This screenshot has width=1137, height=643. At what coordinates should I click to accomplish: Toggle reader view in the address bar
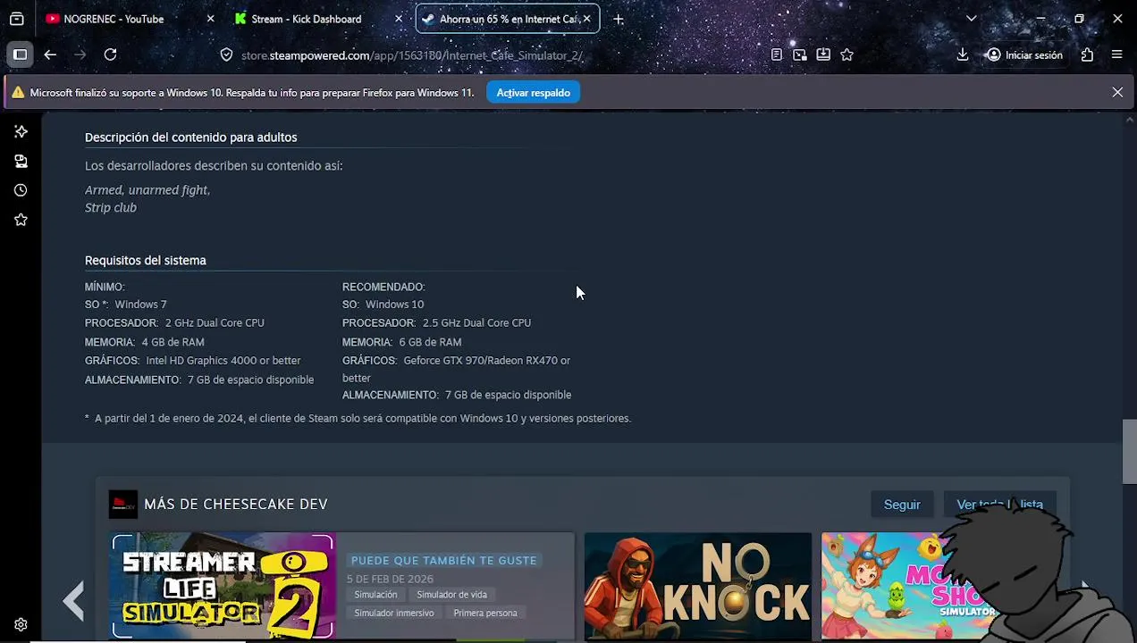point(777,54)
